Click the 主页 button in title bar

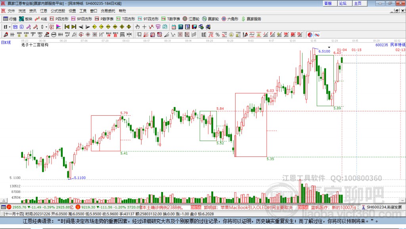[x=359, y=3]
